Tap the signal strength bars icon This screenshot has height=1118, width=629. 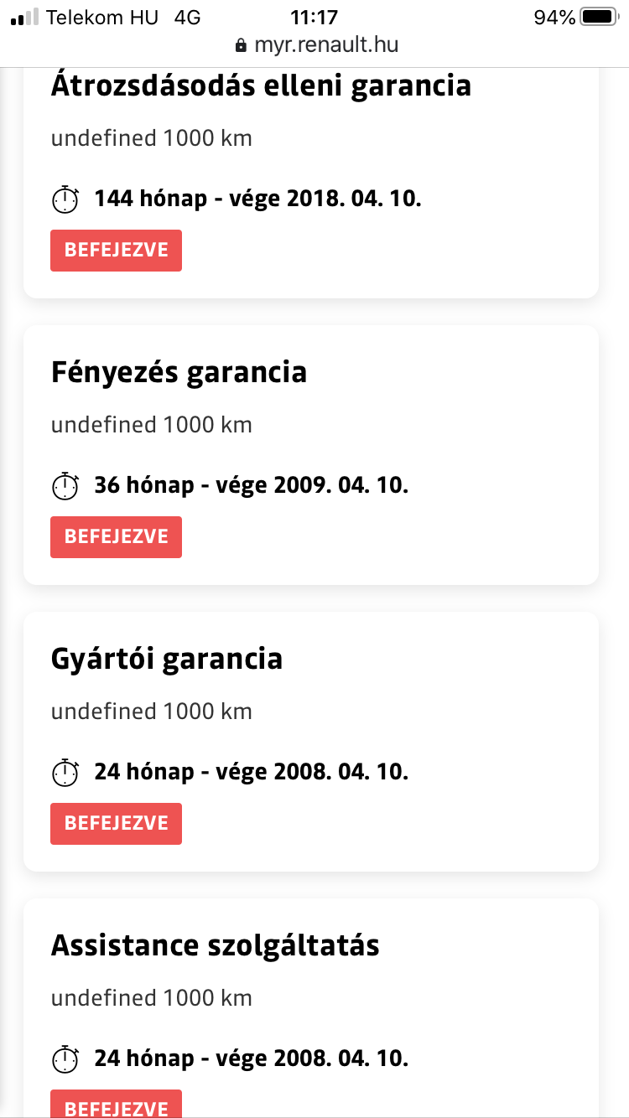(24, 17)
